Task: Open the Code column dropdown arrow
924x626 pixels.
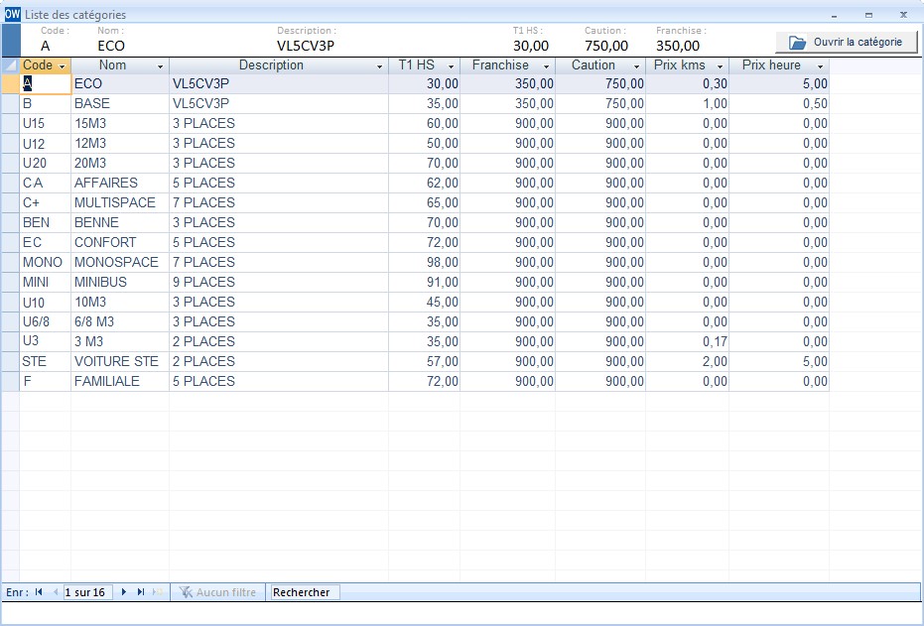Action: point(62,66)
